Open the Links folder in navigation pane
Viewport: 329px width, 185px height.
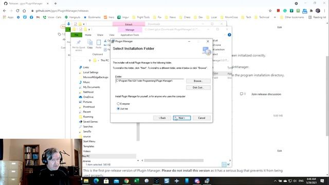(x=86, y=67)
